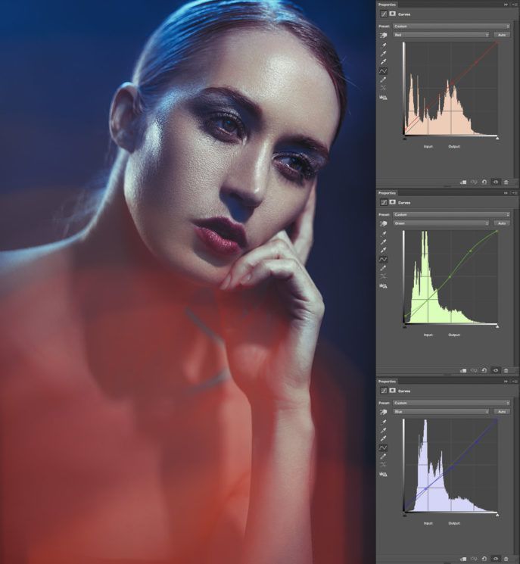Pick white point eyedropper in Green panel
This screenshot has width=520, height=564.
click(383, 251)
